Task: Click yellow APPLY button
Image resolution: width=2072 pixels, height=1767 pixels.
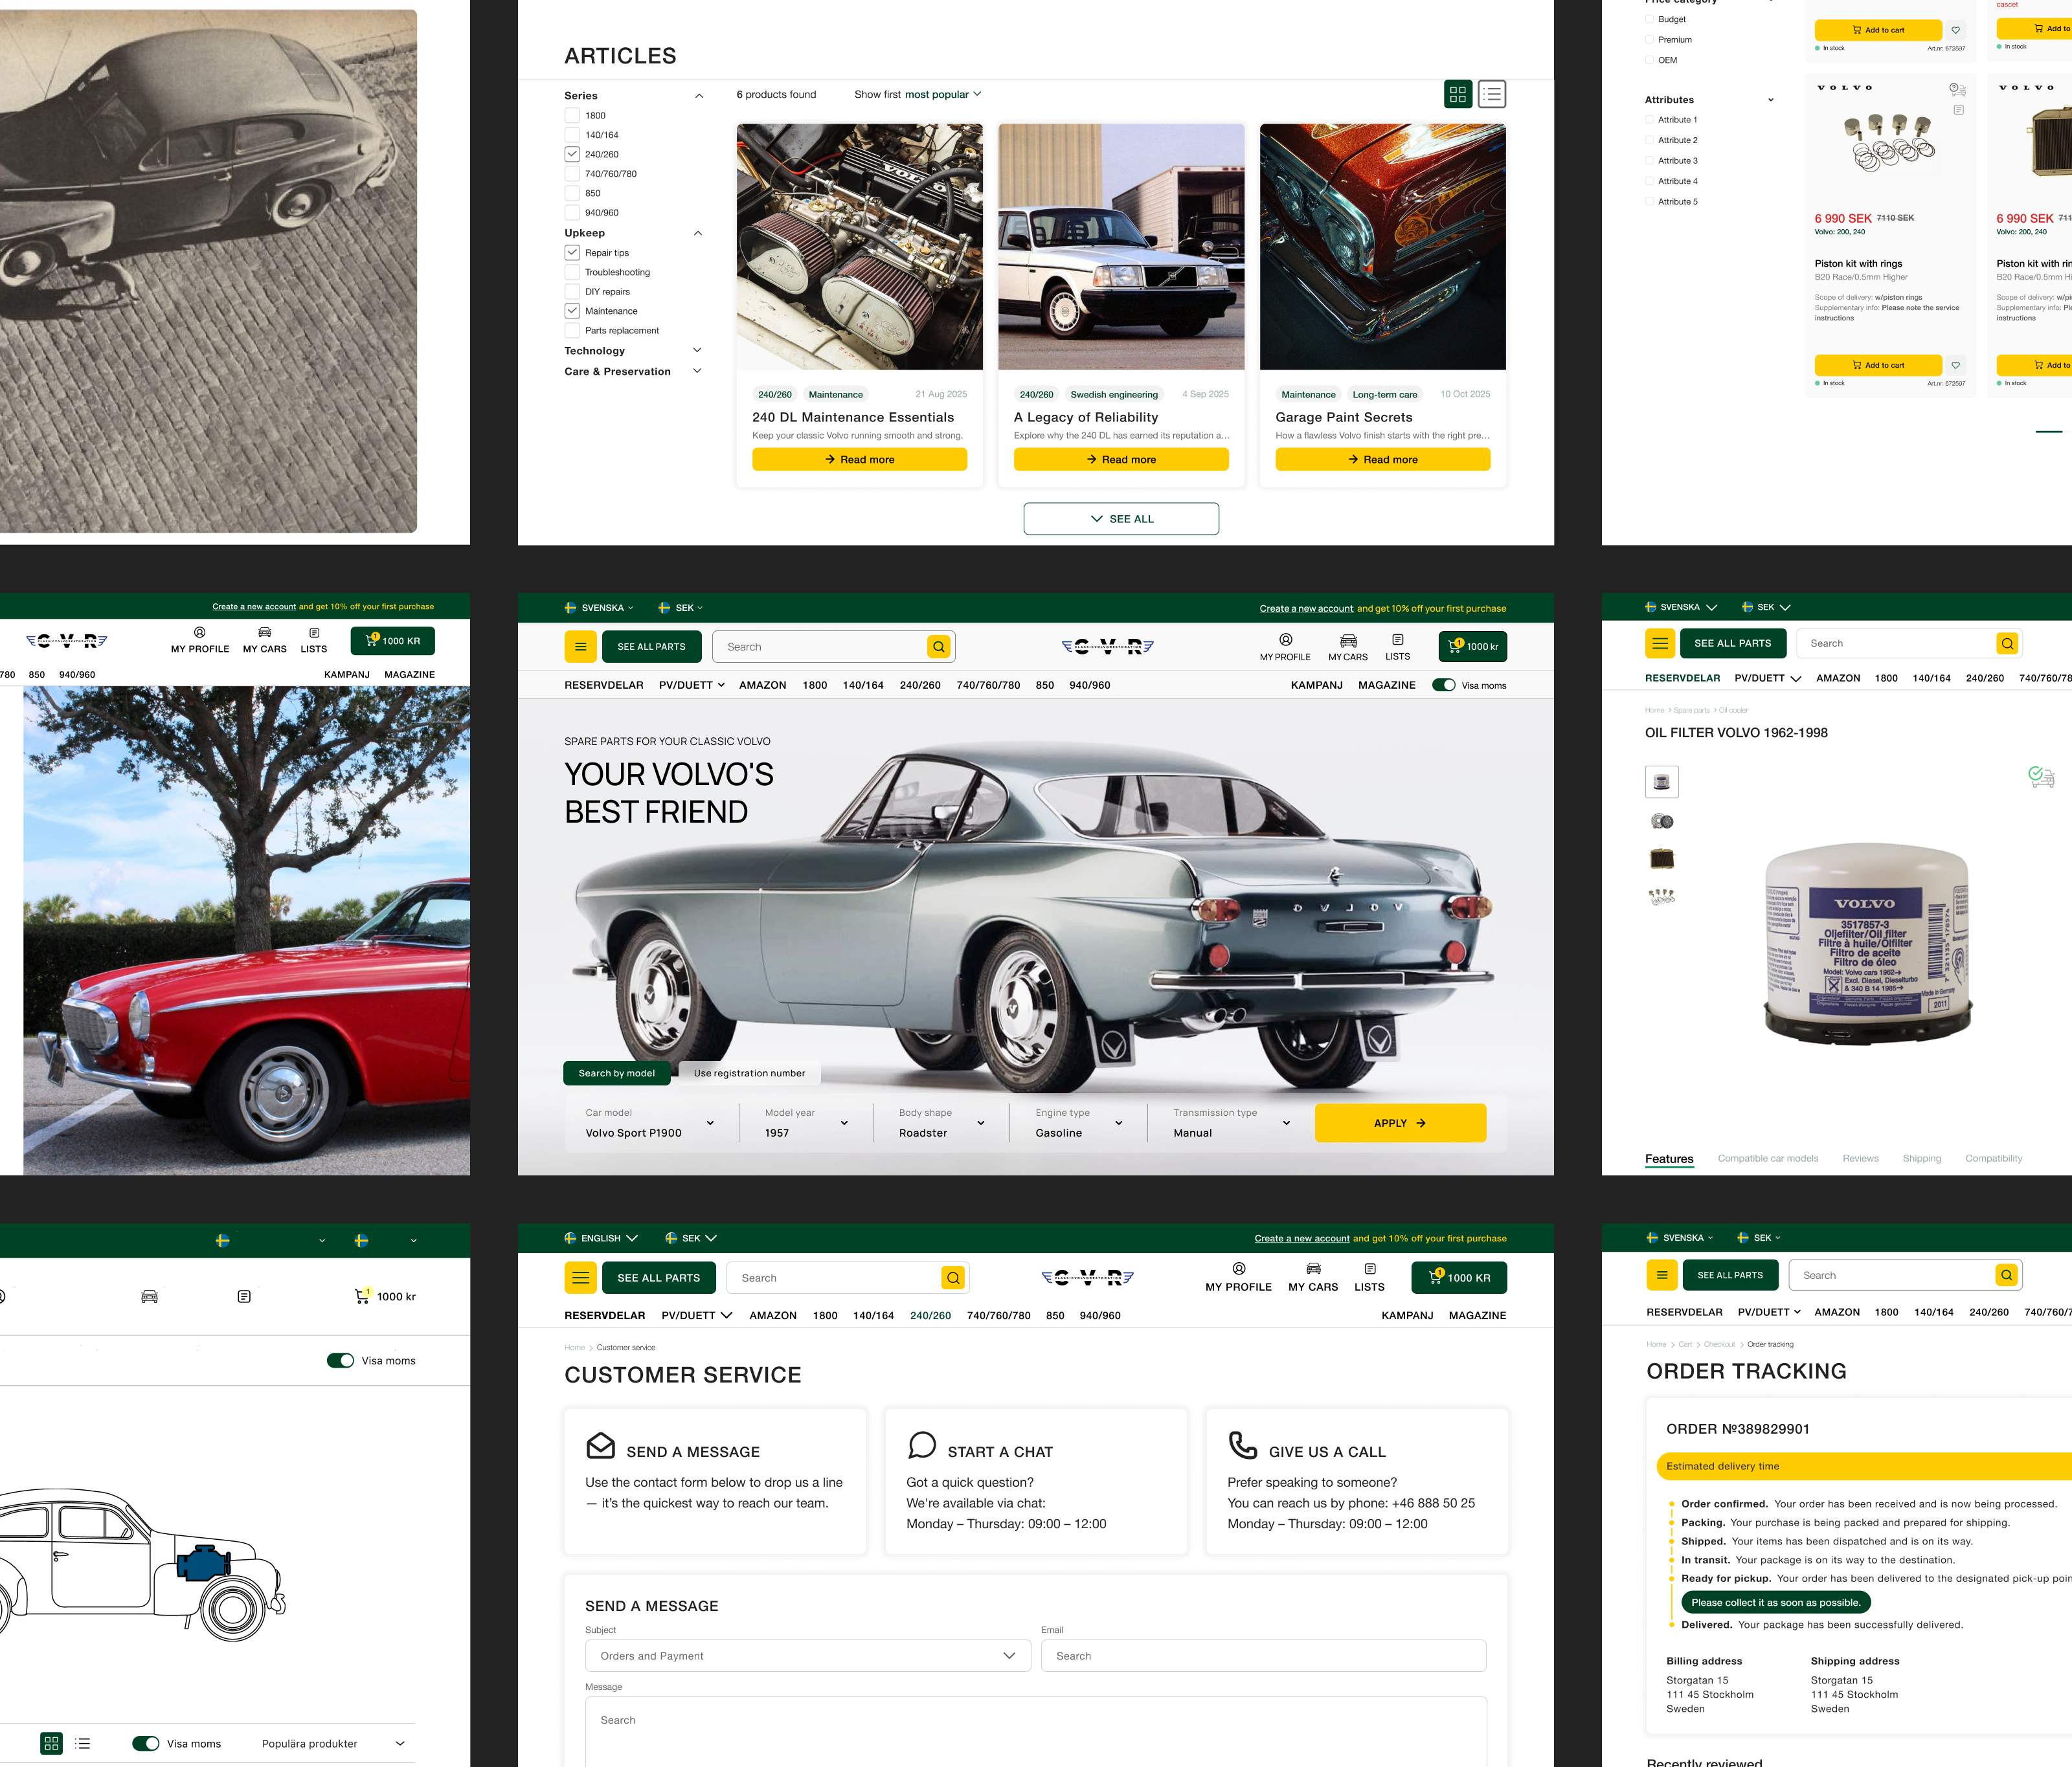Action: 1400,1122
